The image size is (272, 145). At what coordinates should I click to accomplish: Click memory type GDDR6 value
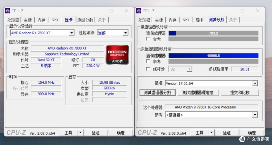110,88
